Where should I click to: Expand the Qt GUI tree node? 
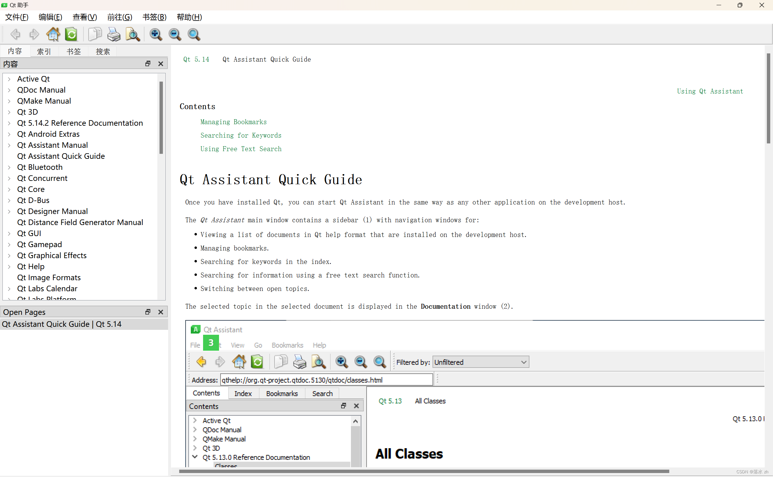(x=9, y=234)
